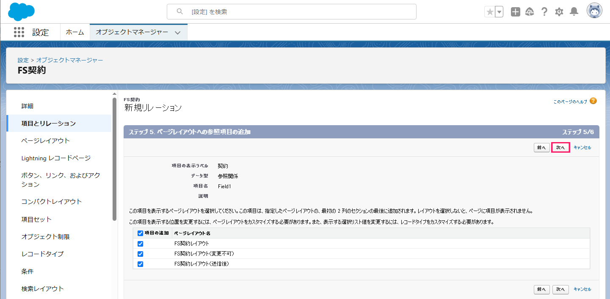Click the 設定 breadcrumb link
Viewport: 610px width, 299px height.
(23, 60)
